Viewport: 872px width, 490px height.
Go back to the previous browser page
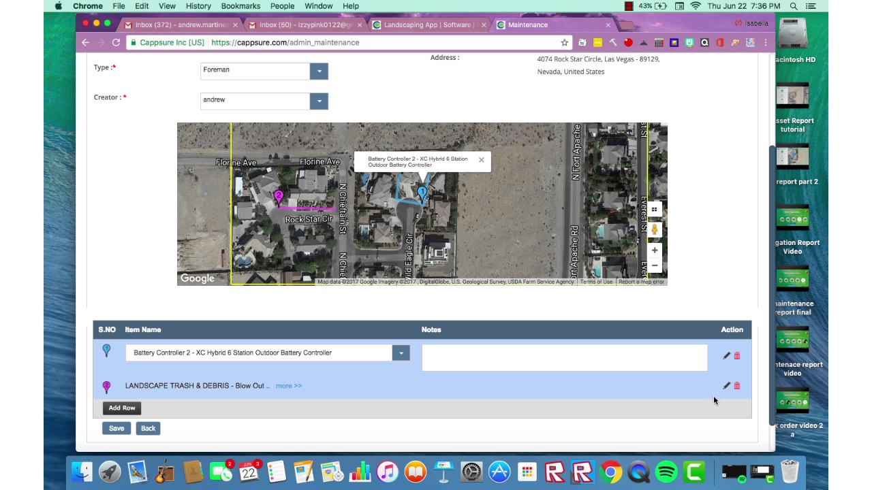pos(85,42)
